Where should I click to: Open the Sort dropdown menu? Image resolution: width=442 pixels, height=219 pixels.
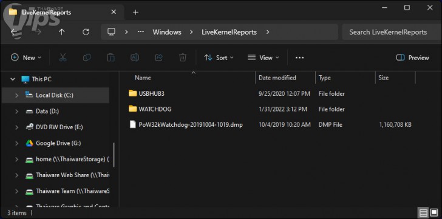219,58
